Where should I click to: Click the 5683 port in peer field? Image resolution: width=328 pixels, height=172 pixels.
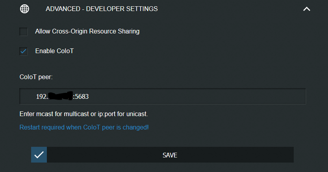[82, 96]
